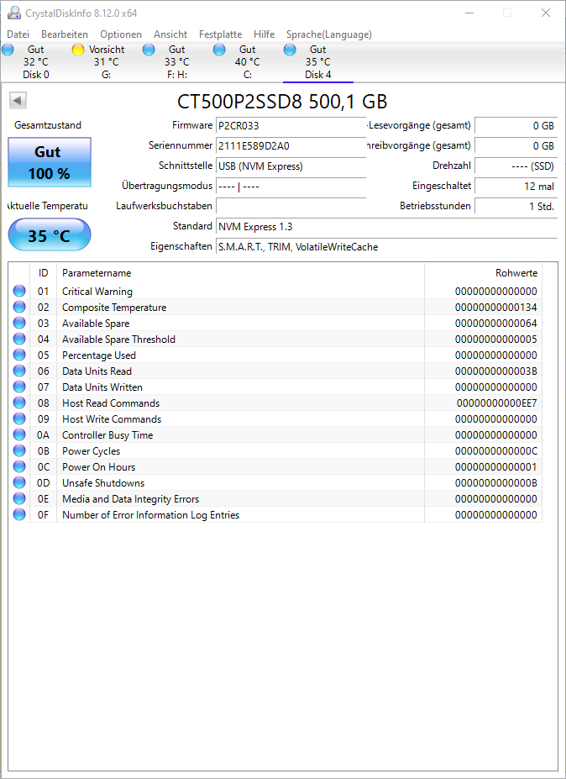This screenshot has width=566, height=779.
Task: Click status orb of Controller Busy Time row
Action: (19, 434)
